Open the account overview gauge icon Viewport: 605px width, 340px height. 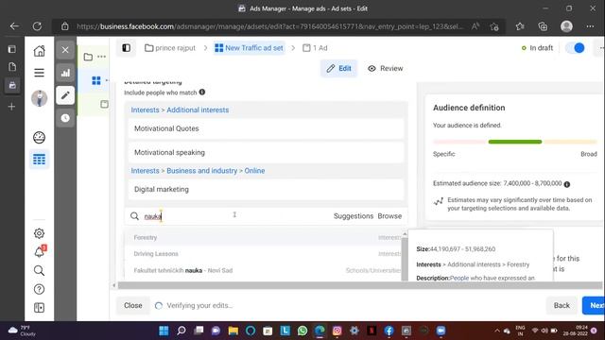(x=39, y=138)
